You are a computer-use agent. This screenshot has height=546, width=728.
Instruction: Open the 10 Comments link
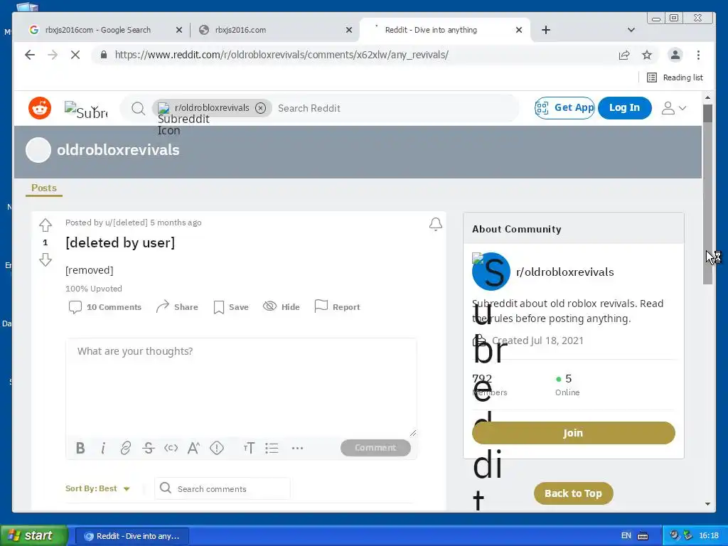click(x=105, y=307)
